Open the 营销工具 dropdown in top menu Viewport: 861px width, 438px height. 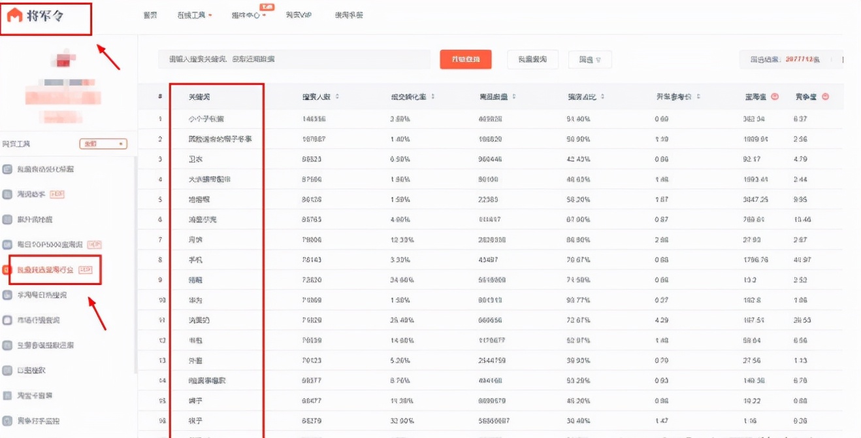191,14
